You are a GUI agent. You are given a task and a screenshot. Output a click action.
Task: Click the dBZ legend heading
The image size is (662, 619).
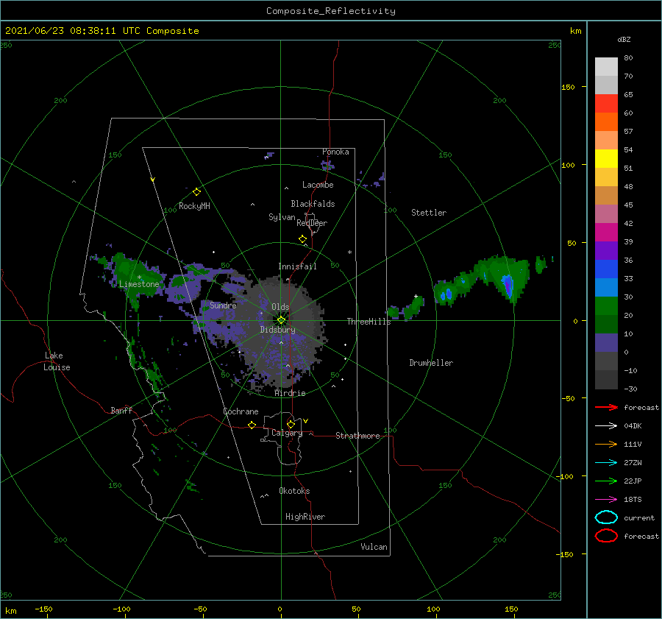tap(624, 39)
